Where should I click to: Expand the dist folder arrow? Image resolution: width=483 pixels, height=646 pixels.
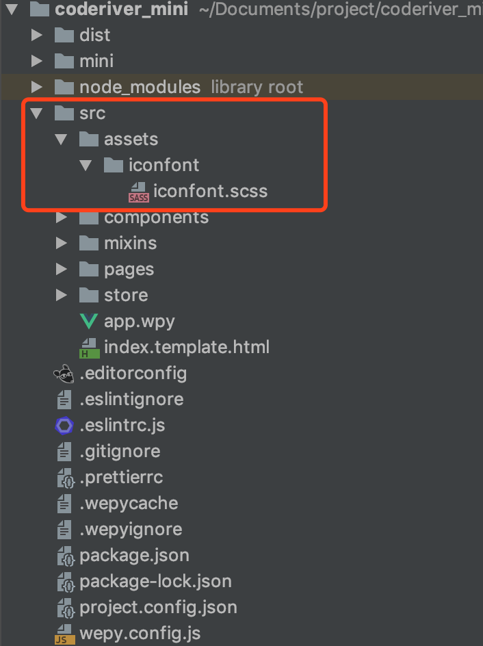pyautogui.click(x=37, y=35)
